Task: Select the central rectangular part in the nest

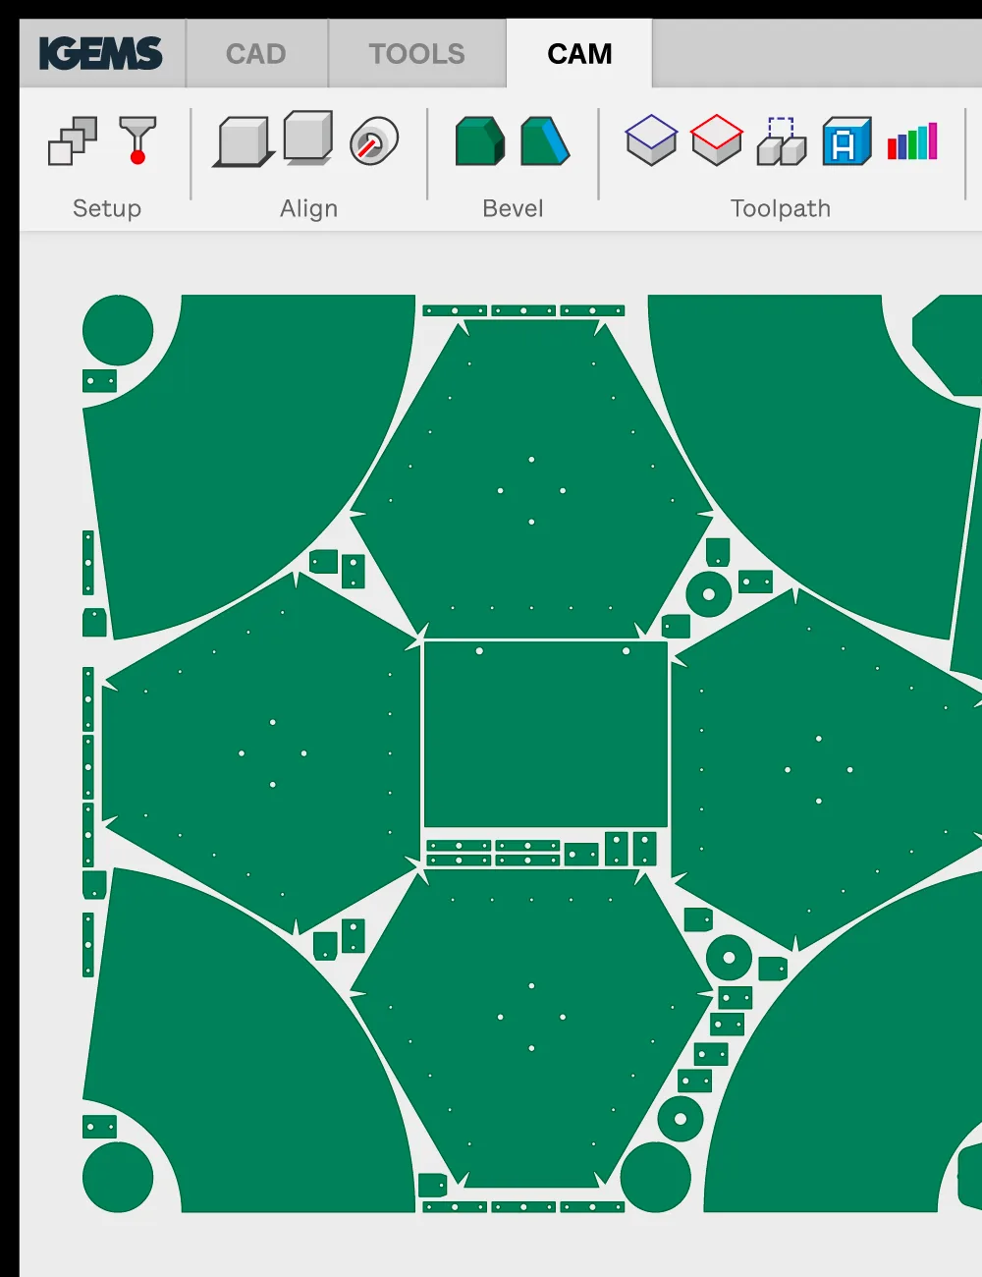Action: [545, 737]
